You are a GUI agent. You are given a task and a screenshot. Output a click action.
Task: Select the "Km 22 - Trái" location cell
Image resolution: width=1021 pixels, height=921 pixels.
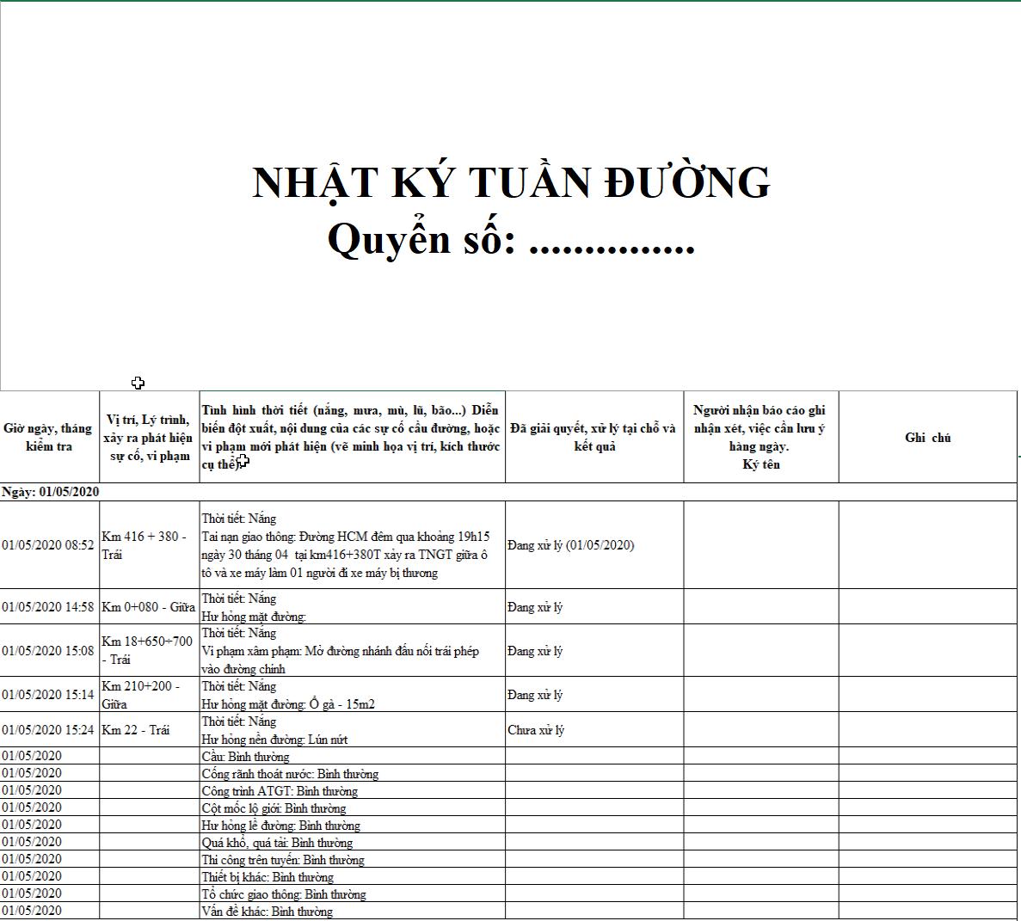(136, 730)
